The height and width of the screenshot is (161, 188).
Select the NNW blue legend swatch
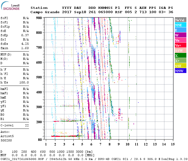tap(180, 71)
